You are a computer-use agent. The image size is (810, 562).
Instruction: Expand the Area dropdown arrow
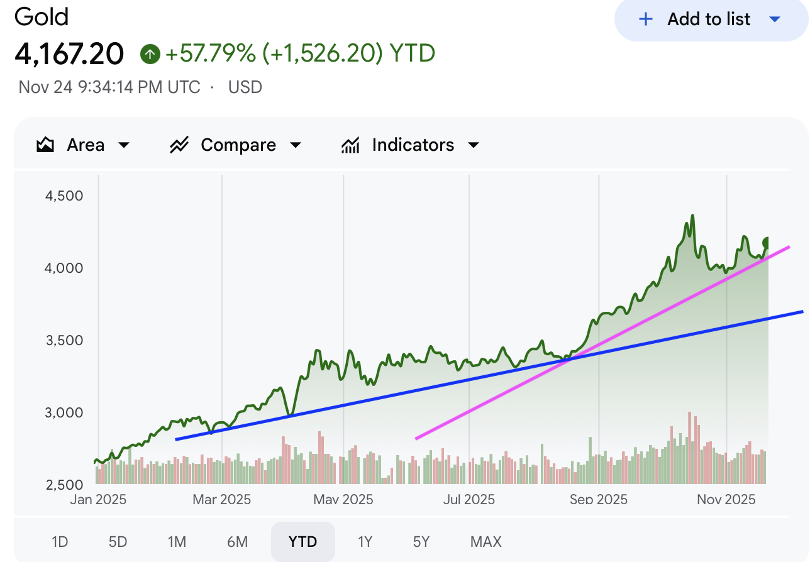pyautogui.click(x=124, y=145)
